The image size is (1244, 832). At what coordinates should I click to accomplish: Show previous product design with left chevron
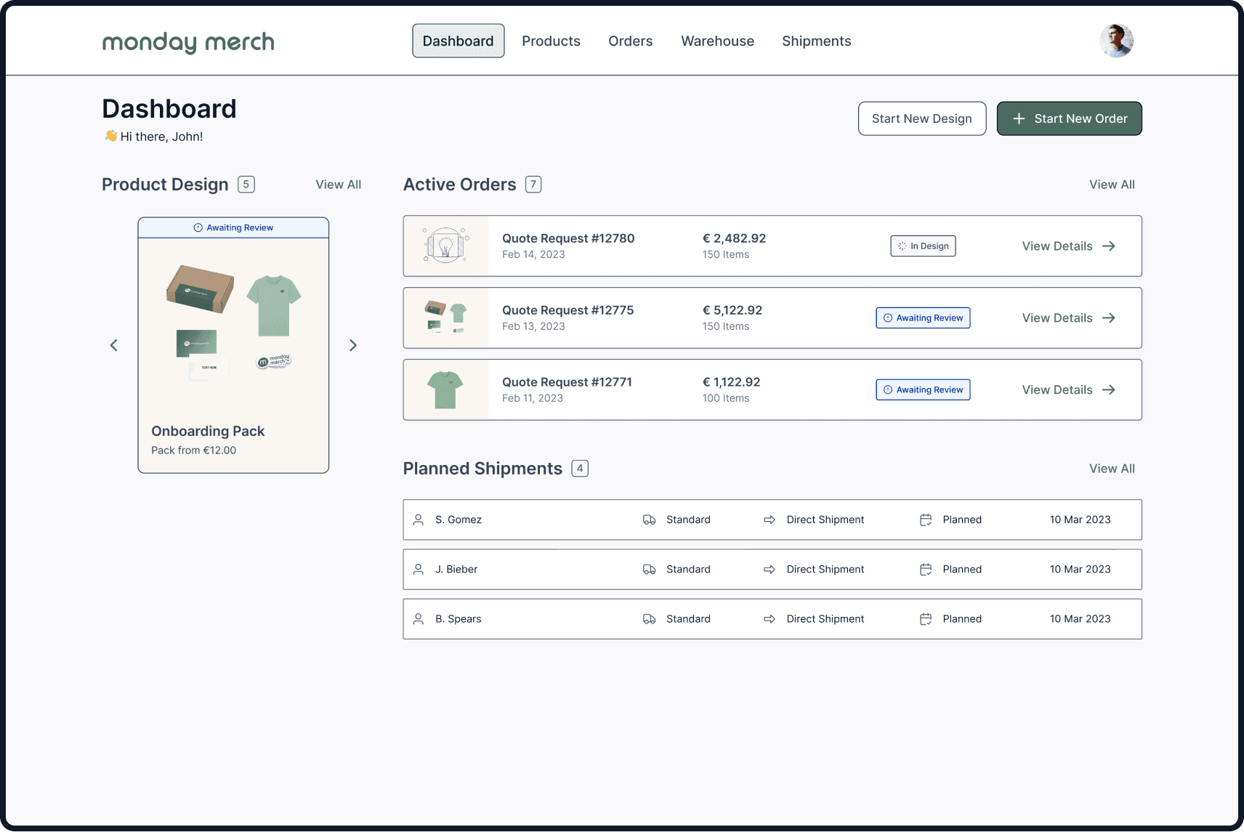click(114, 345)
